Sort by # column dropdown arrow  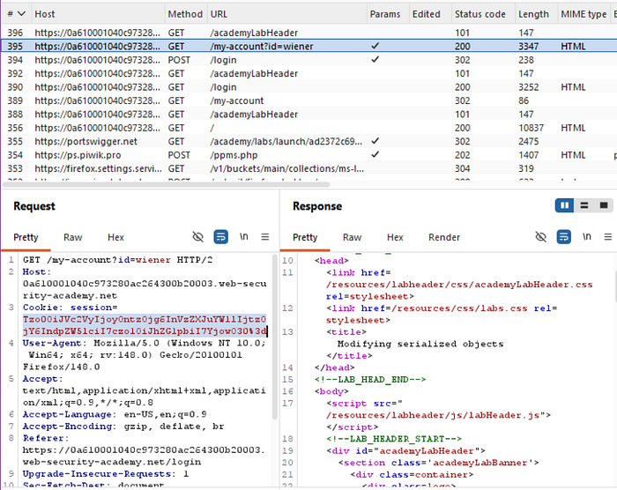point(21,14)
